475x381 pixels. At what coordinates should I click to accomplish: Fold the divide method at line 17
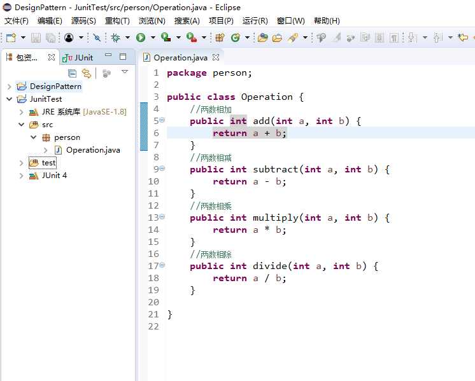pos(162,265)
